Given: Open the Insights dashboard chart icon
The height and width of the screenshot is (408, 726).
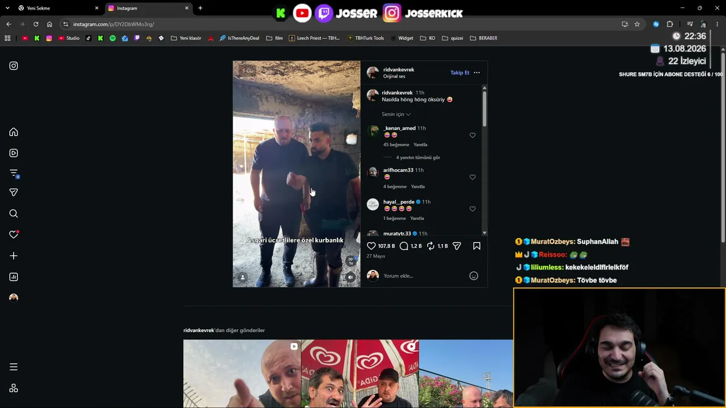Looking at the screenshot, I should tap(14, 277).
